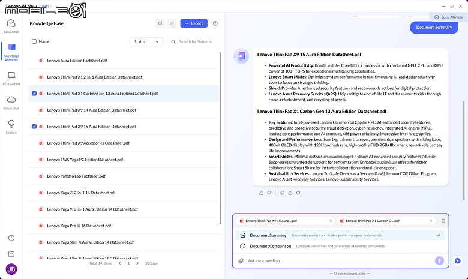Uncheck ThinkPad X1 Carbon Gen 13 checkbox
The image size is (468, 279).
[x=34, y=94]
